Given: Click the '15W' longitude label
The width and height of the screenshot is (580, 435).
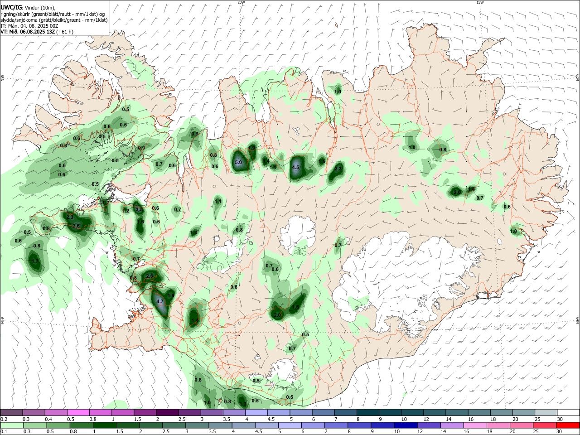Looking at the screenshot, I should 480,2.
